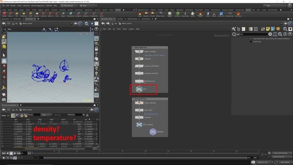The image size is (293, 165).
Task: Click the yellow sticky note icon
Action: coord(268,29)
